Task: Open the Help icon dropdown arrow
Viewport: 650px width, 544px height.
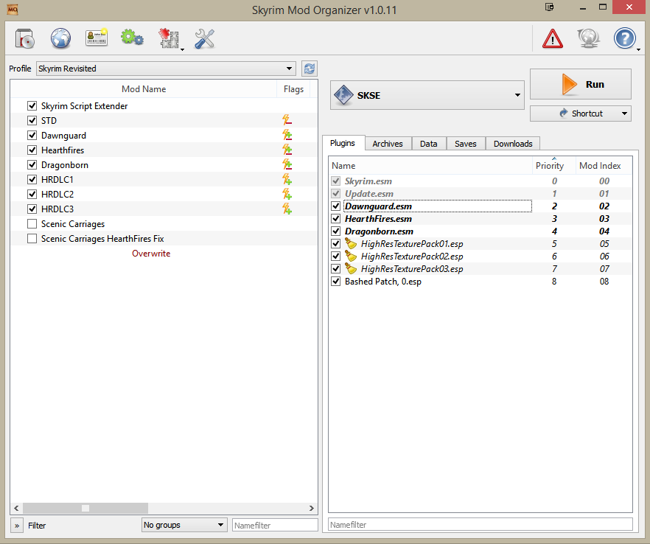Action: click(x=638, y=49)
